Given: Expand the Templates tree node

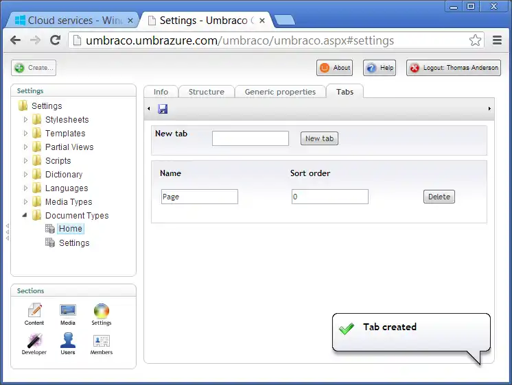Looking at the screenshot, I should (25, 134).
